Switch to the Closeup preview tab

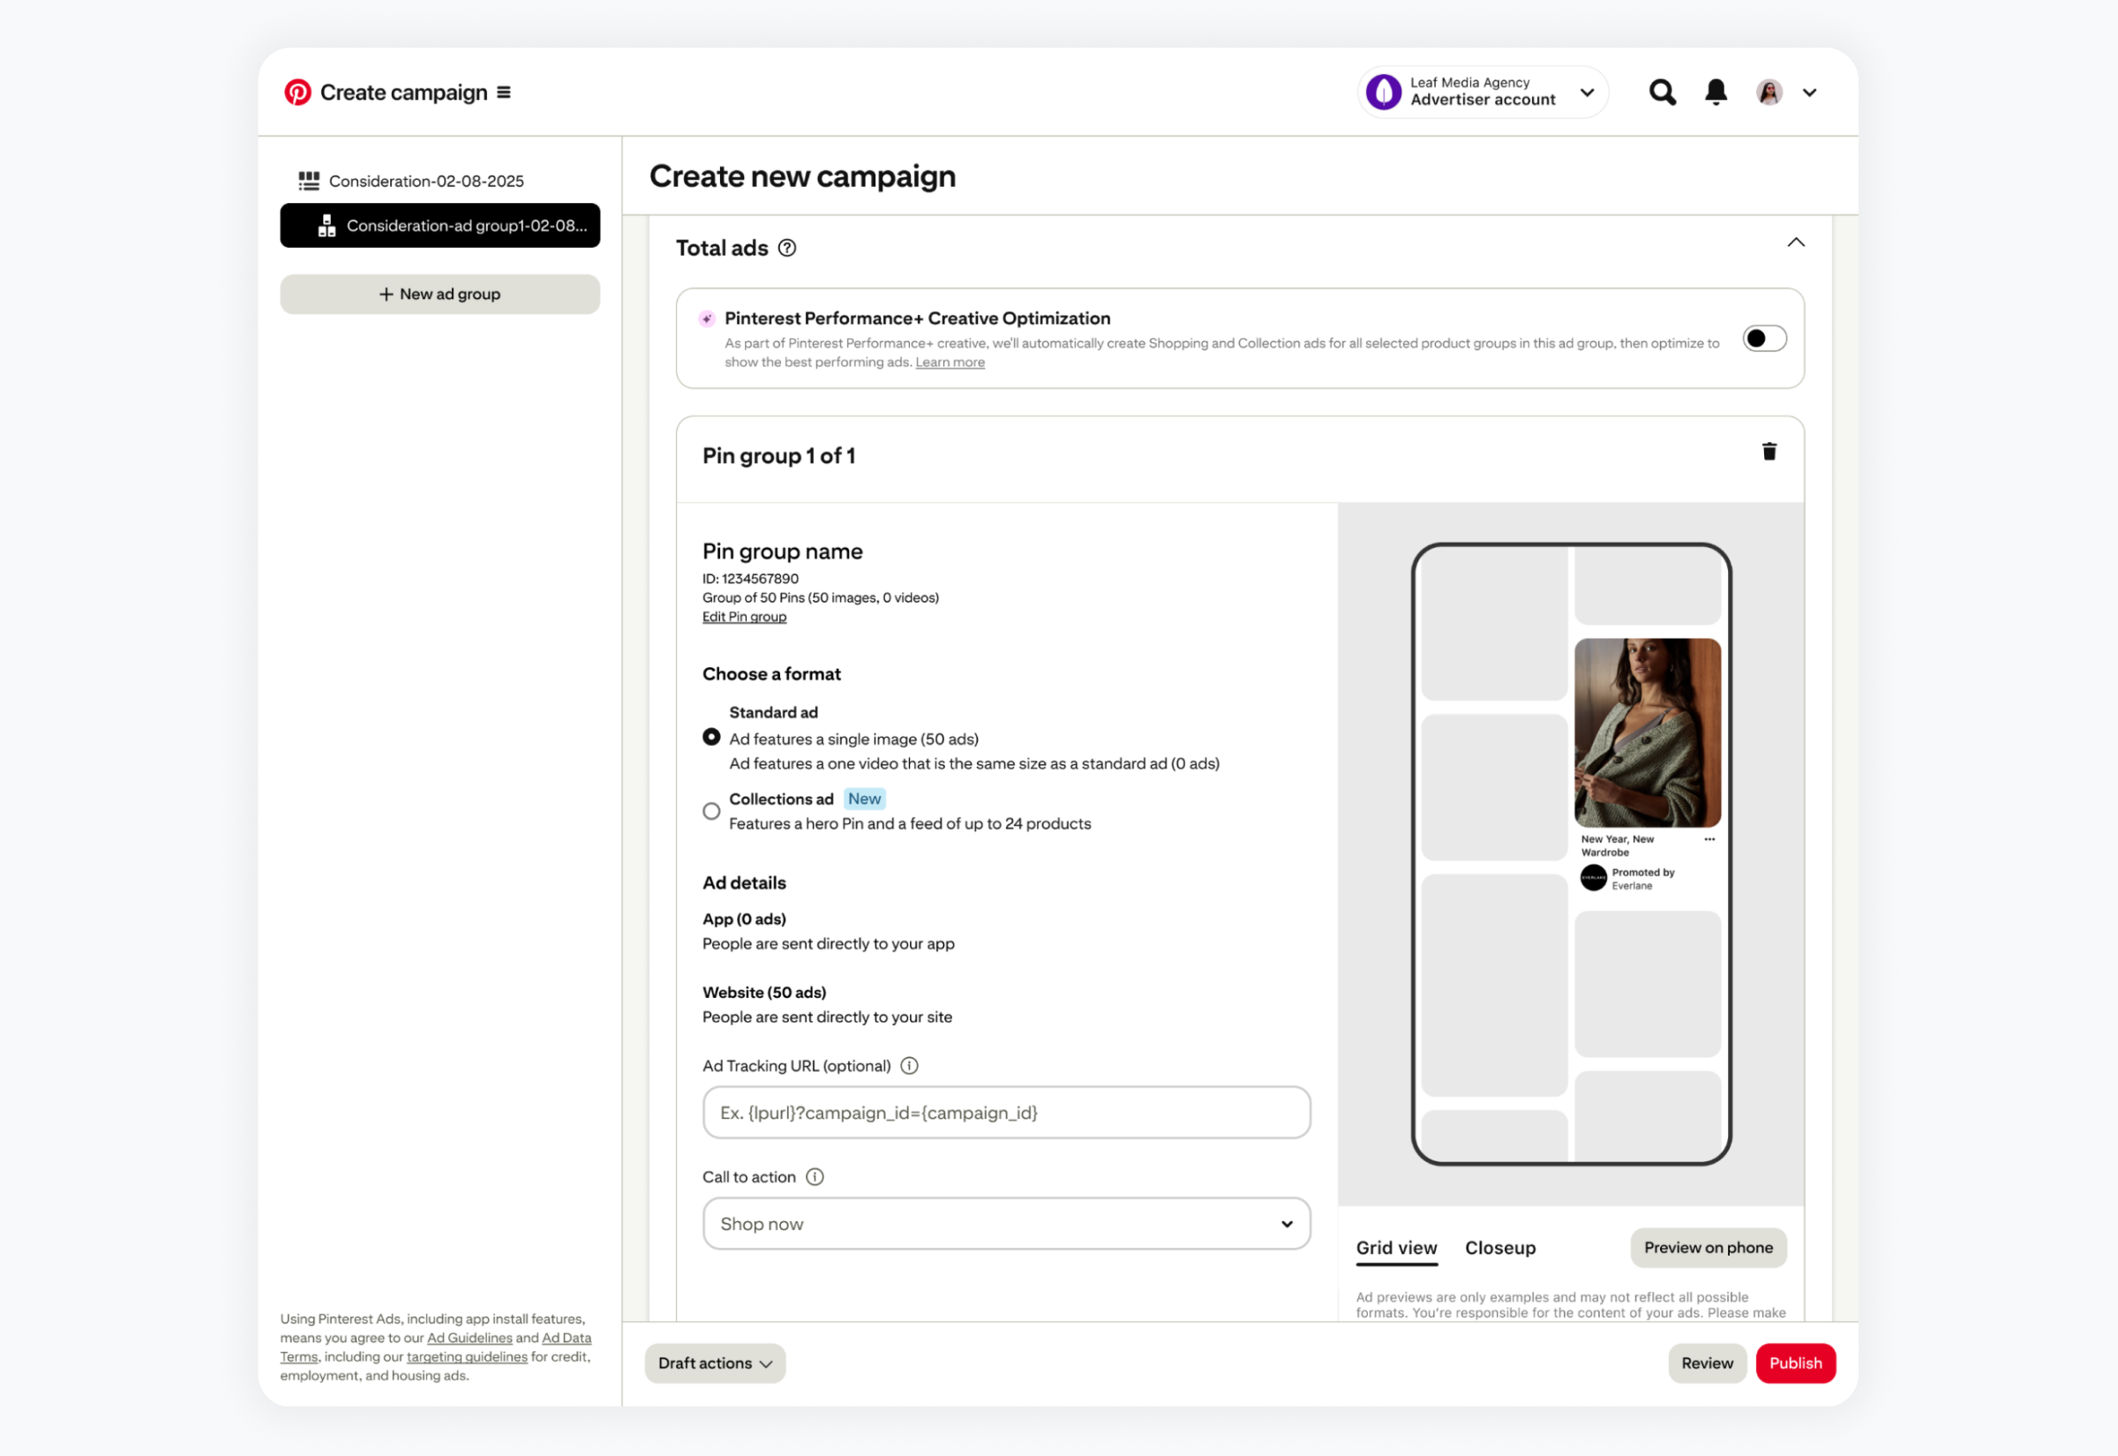(x=1499, y=1248)
